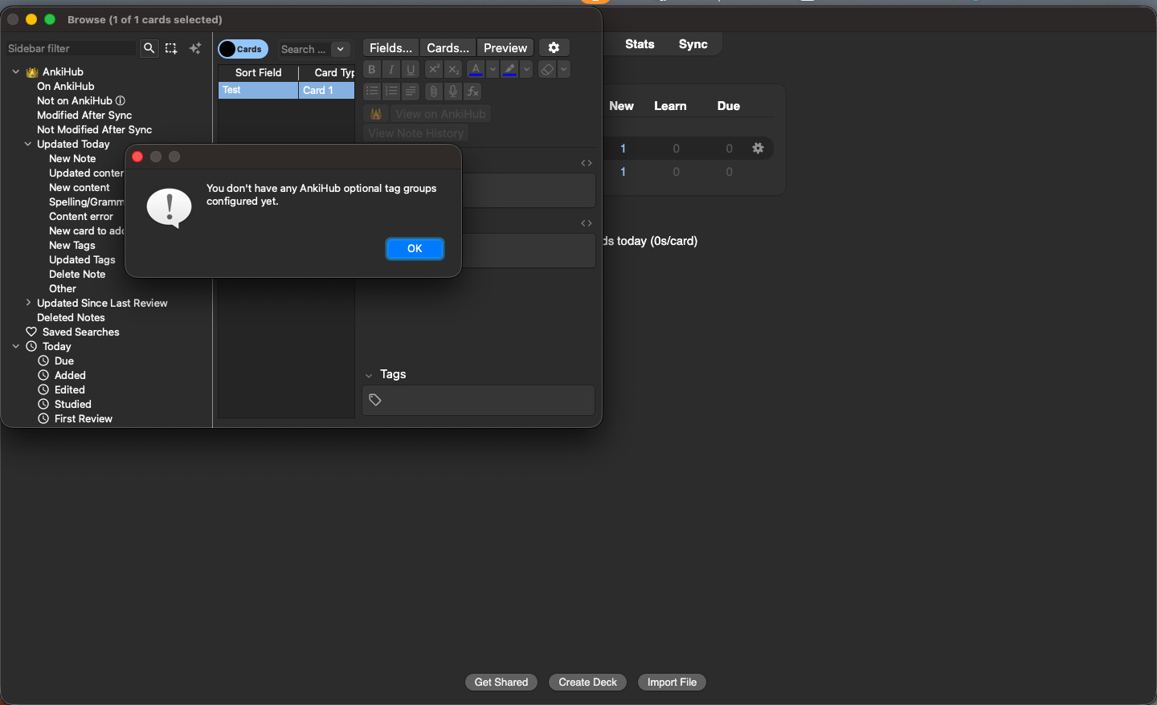
Task: Click the Sidebar filter input
Action: [x=71, y=49]
